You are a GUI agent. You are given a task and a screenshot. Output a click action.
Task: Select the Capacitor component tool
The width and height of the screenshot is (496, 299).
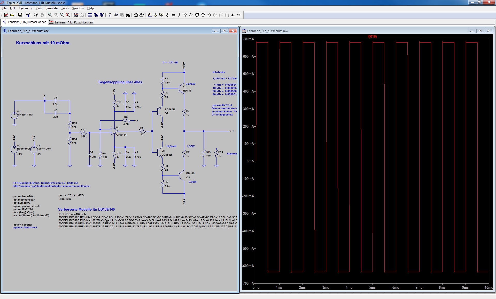[x=173, y=15]
